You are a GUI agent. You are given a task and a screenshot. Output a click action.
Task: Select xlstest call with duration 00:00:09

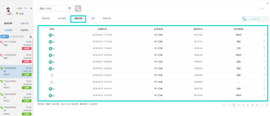pos(16,111)
